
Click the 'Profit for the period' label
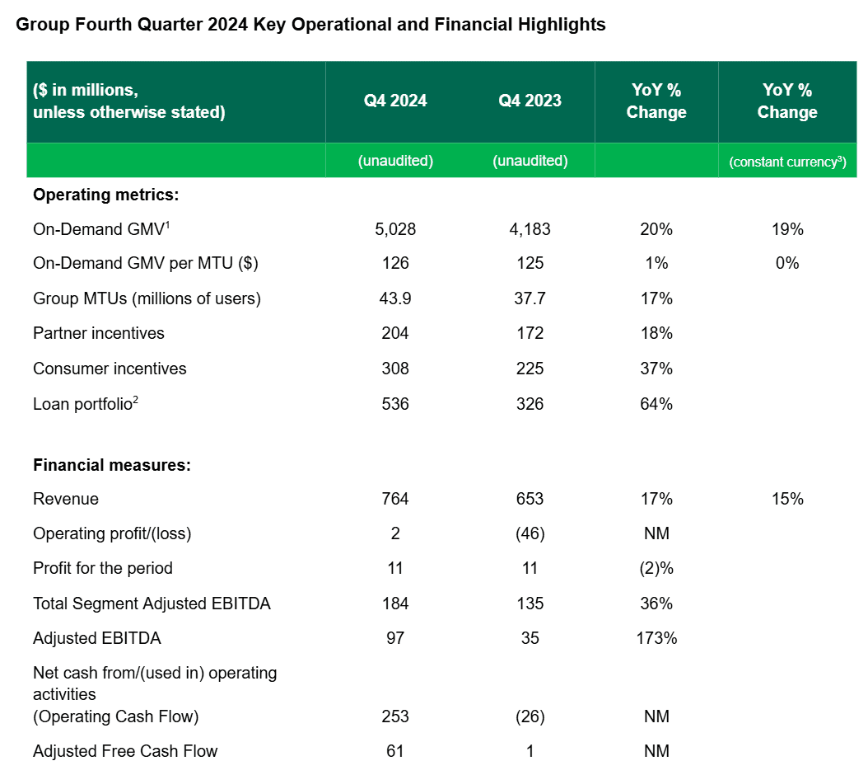[x=102, y=568]
